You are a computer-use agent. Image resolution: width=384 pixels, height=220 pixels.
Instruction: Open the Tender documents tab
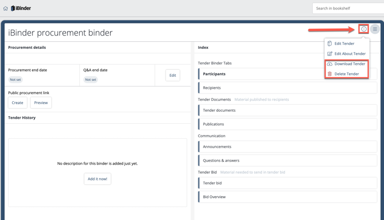(x=287, y=110)
